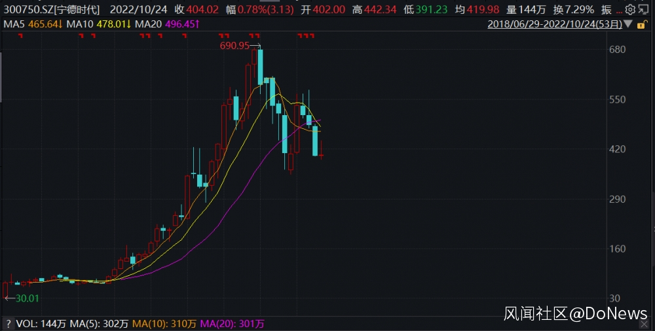The height and width of the screenshot is (331, 655).
Task: Click MA(20): 301万 volume label
Action: click(x=233, y=324)
